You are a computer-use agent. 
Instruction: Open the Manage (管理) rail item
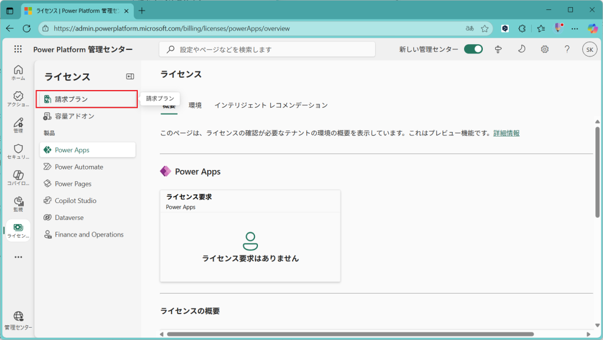(18, 125)
